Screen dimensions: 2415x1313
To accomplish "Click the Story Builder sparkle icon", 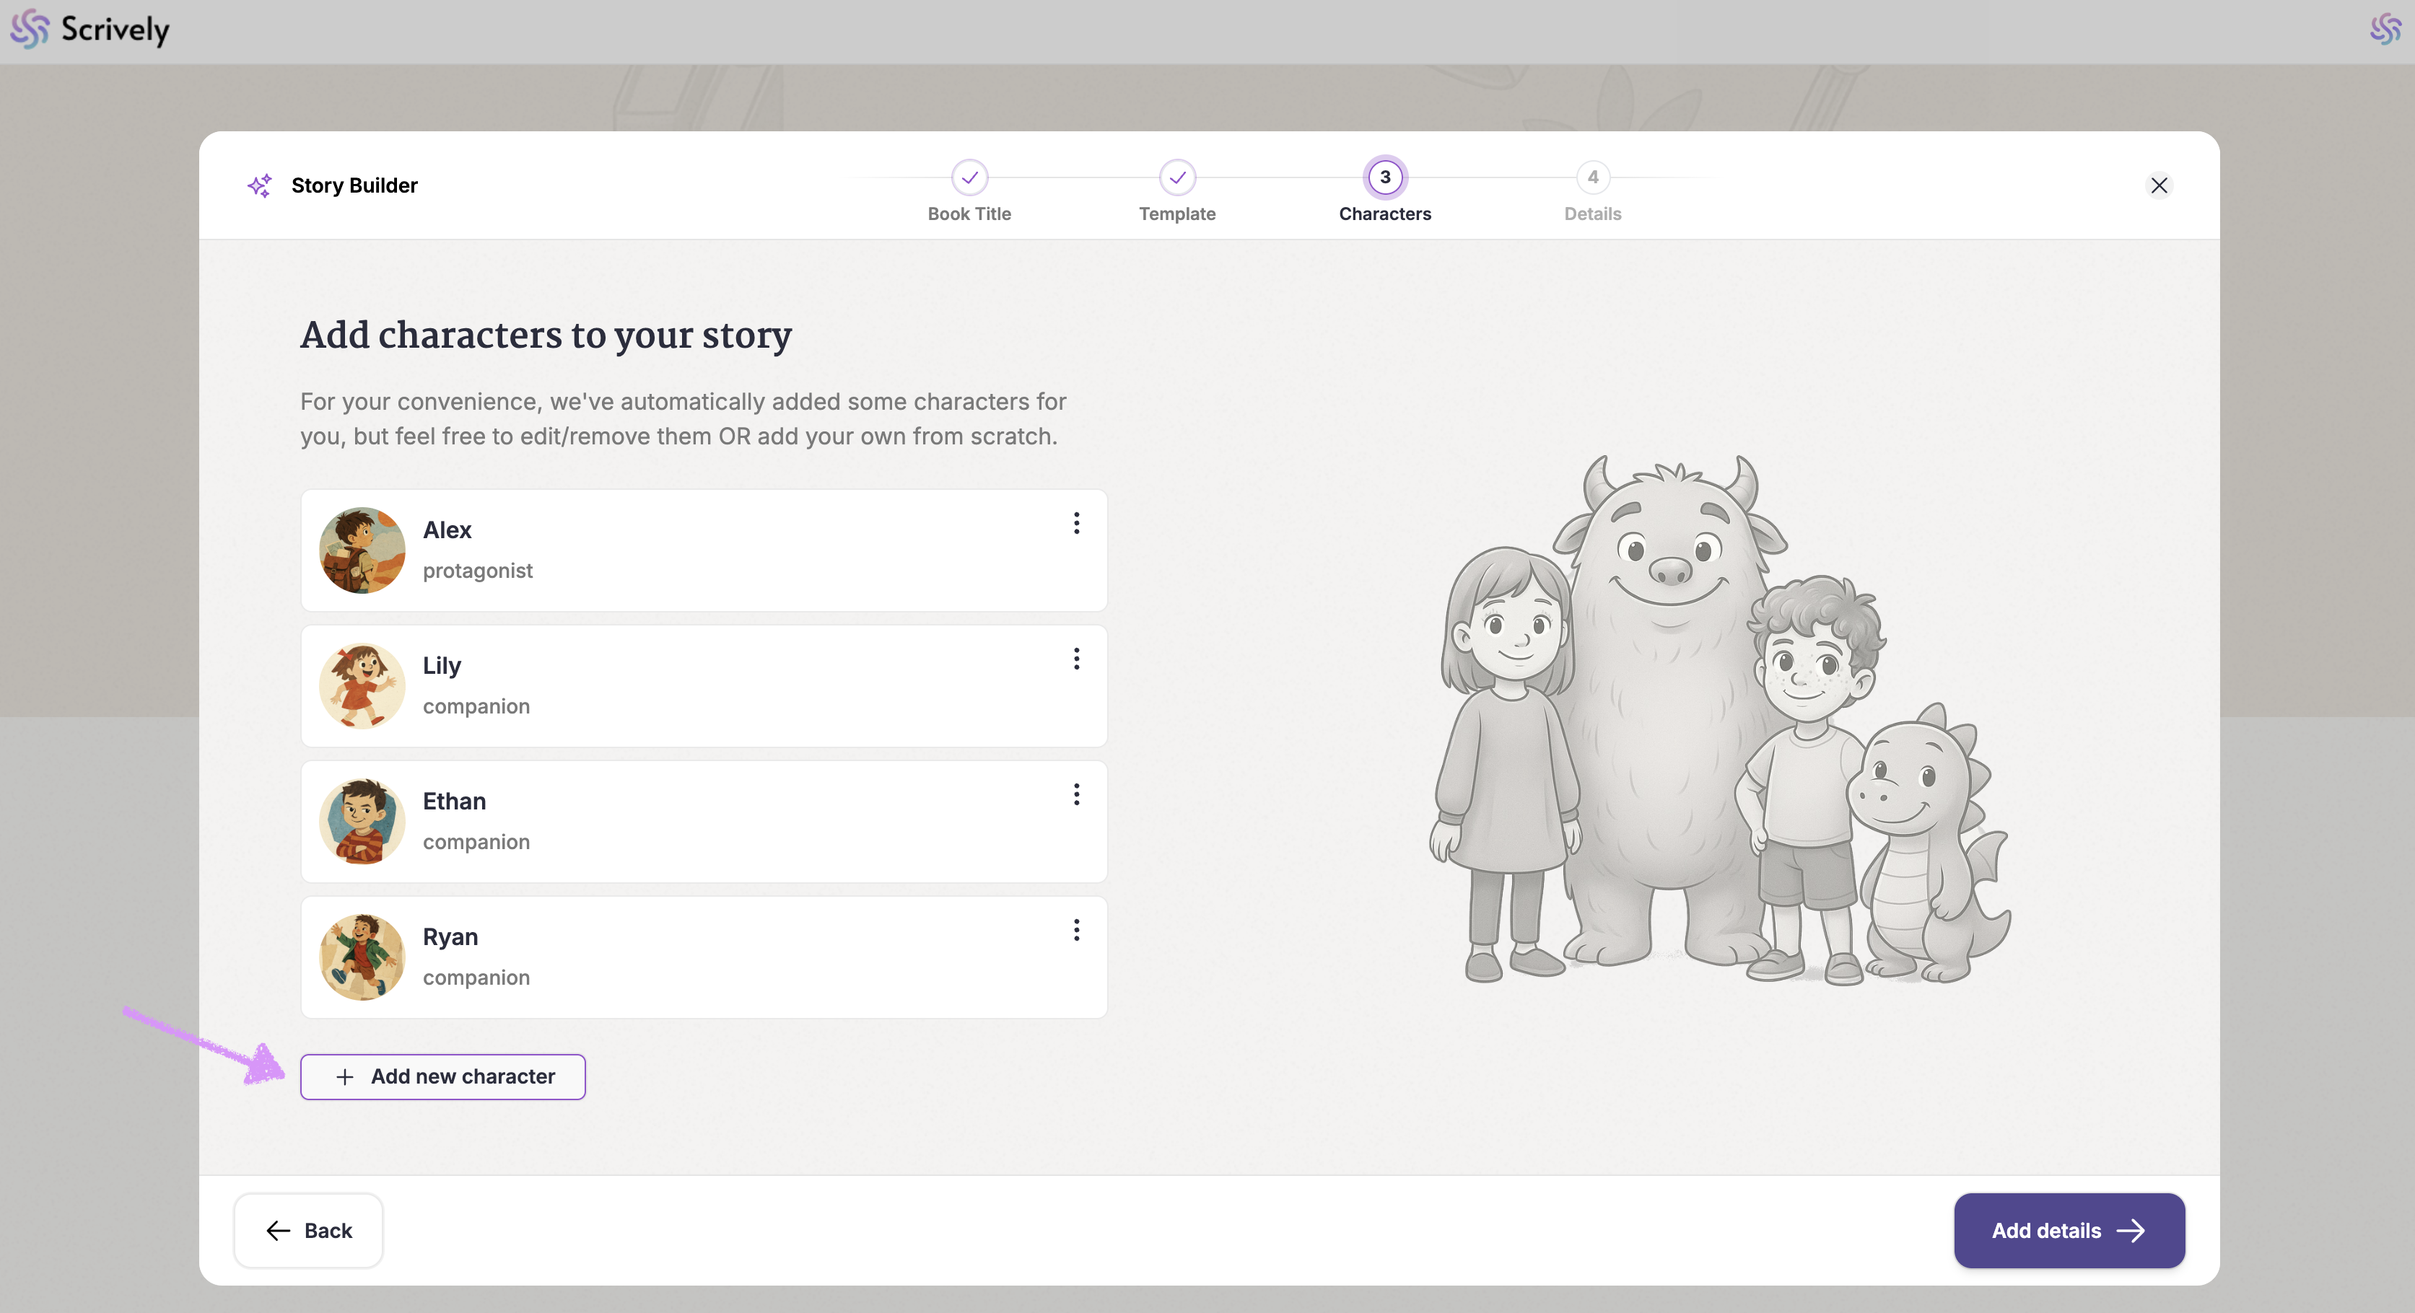I will (260, 185).
